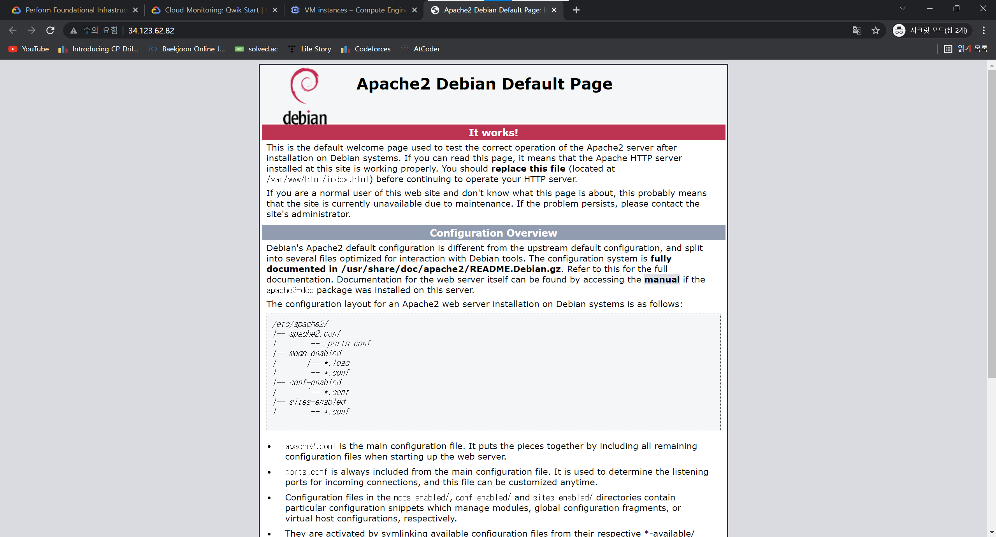Screen dimensions: 996x537
Task: Click the forward navigation arrow
Action: tap(32, 30)
